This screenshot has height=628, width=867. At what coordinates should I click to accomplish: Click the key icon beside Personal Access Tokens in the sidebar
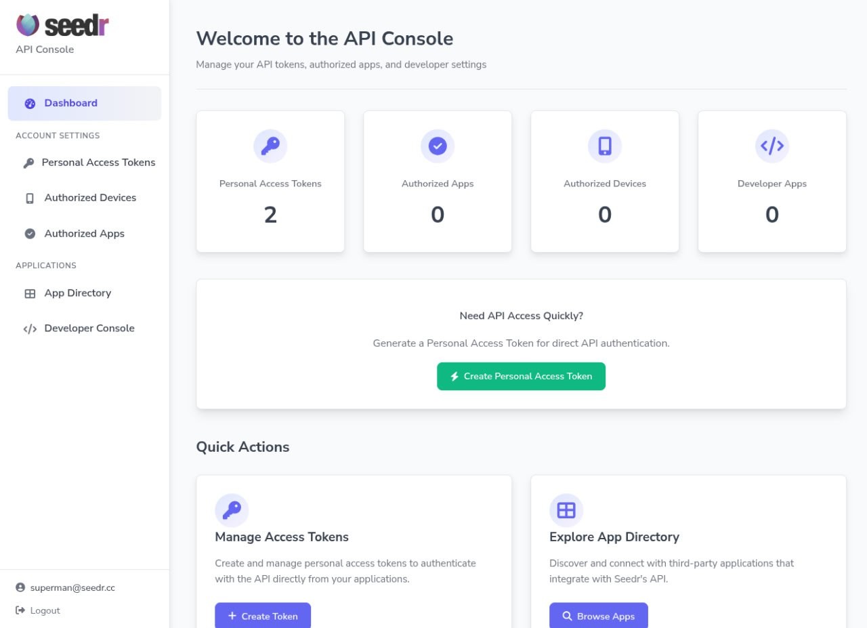click(28, 163)
